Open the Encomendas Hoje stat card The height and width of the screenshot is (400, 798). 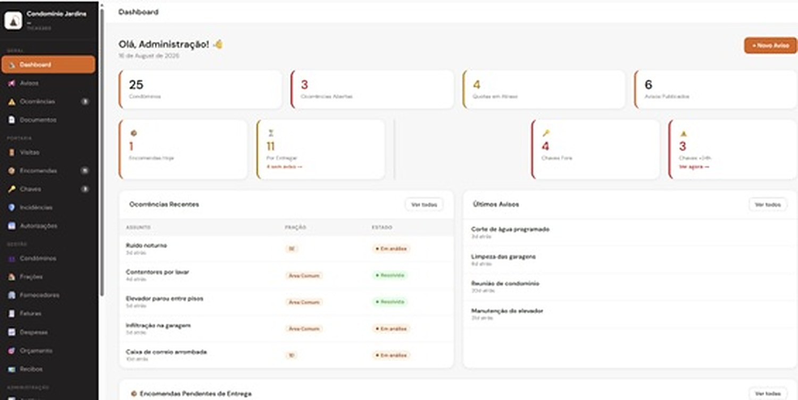183,149
